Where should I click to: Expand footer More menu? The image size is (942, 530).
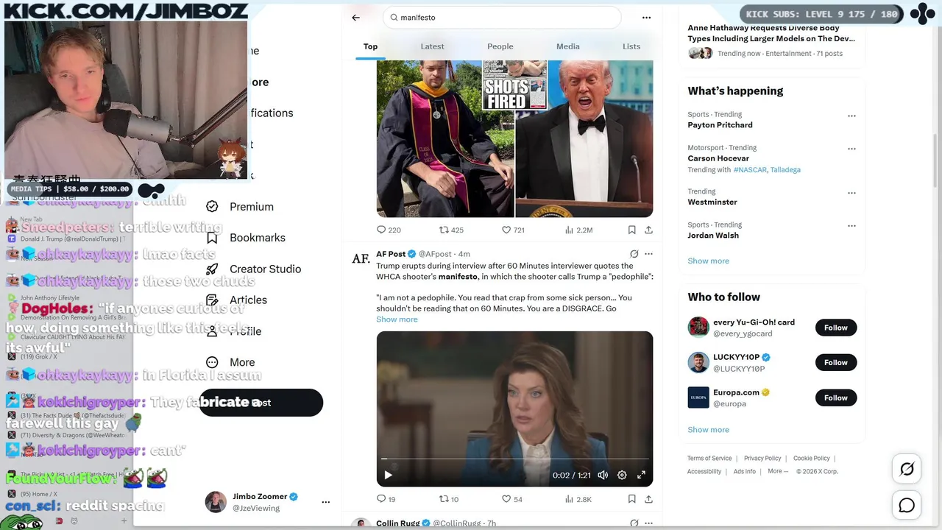778,472
